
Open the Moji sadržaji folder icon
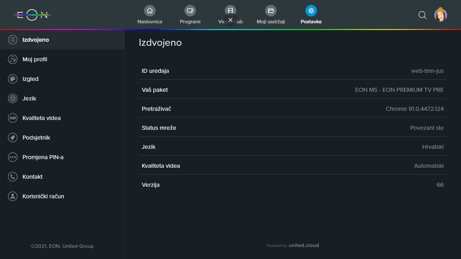tap(271, 11)
